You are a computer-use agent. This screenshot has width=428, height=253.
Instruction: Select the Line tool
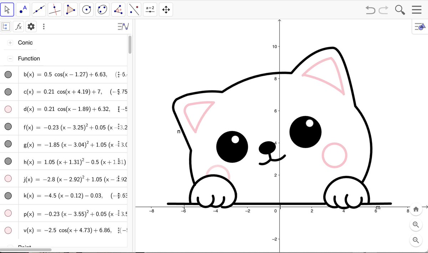tap(39, 9)
